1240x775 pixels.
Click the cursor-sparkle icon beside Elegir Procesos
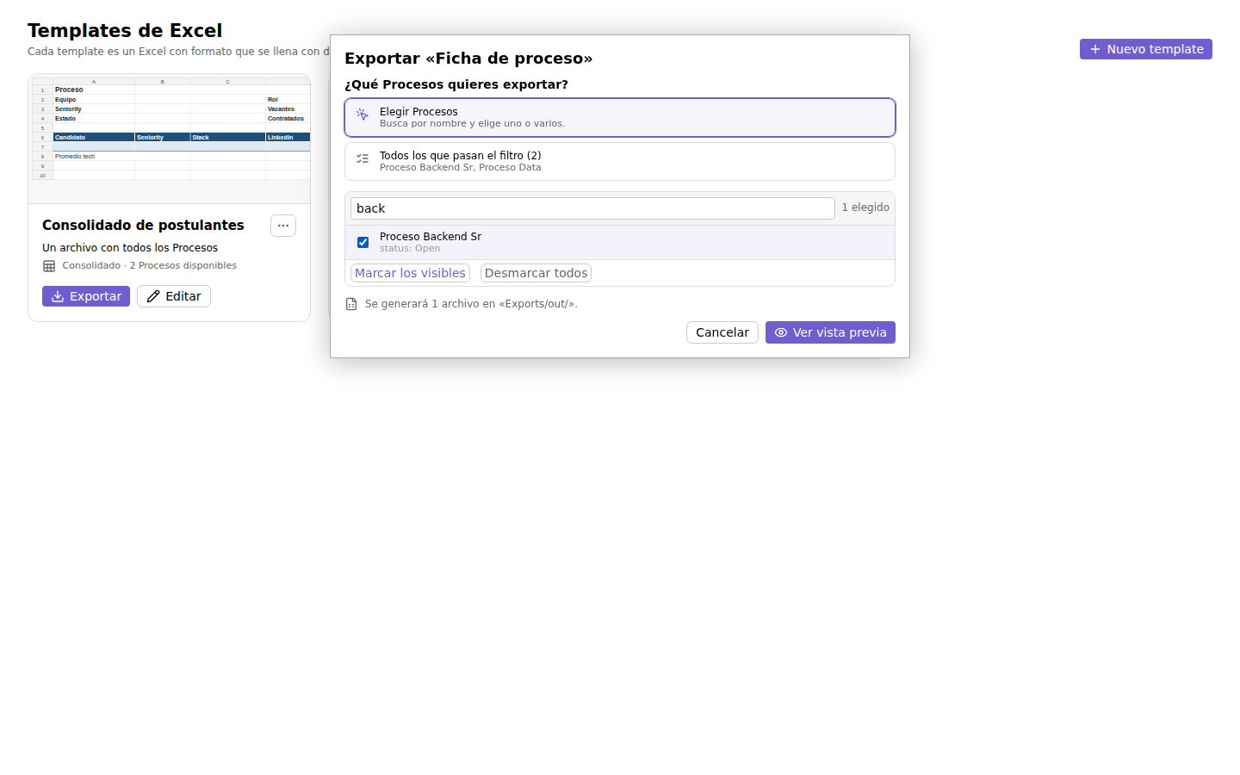tap(363, 115)
